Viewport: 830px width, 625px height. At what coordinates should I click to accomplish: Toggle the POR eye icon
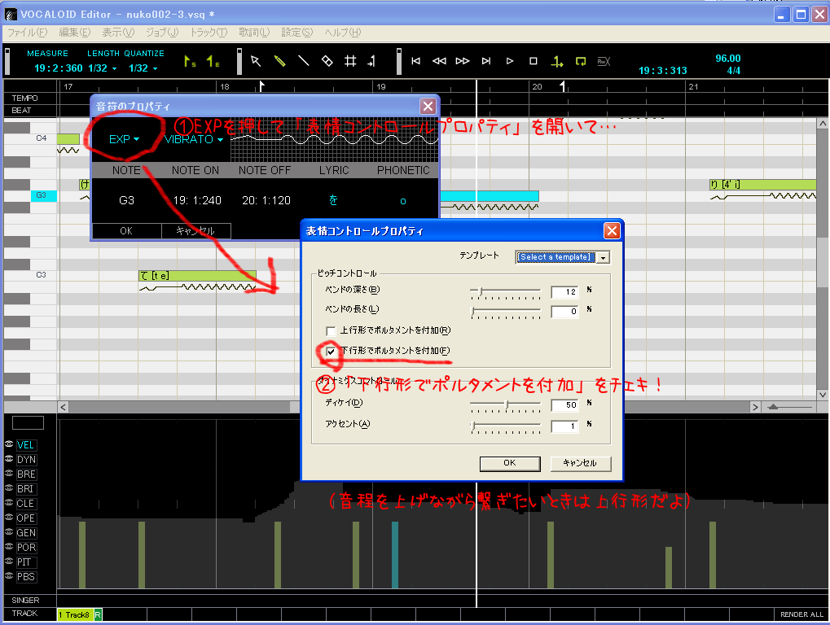pyautogui.click(x=9, y=547)
